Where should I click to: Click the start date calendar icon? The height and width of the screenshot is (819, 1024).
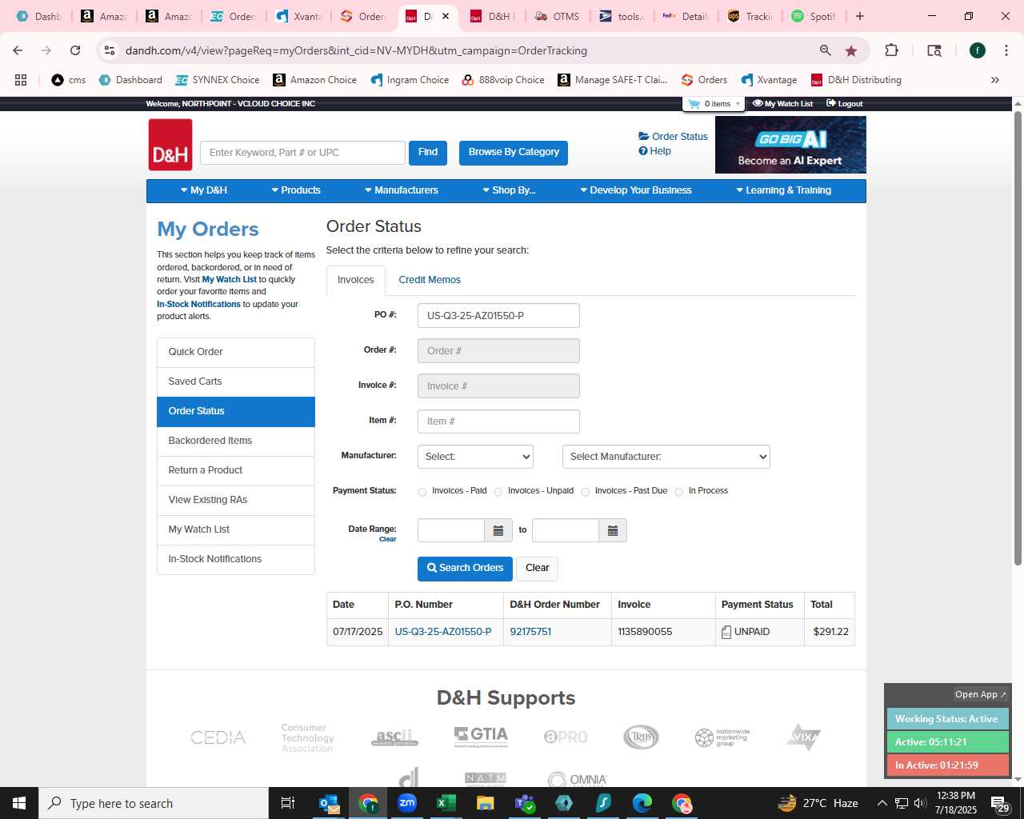[x=498, y=530]
